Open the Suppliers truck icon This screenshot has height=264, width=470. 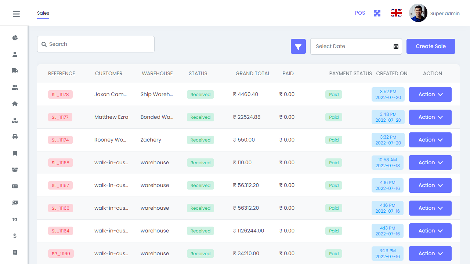coord(15,71)
